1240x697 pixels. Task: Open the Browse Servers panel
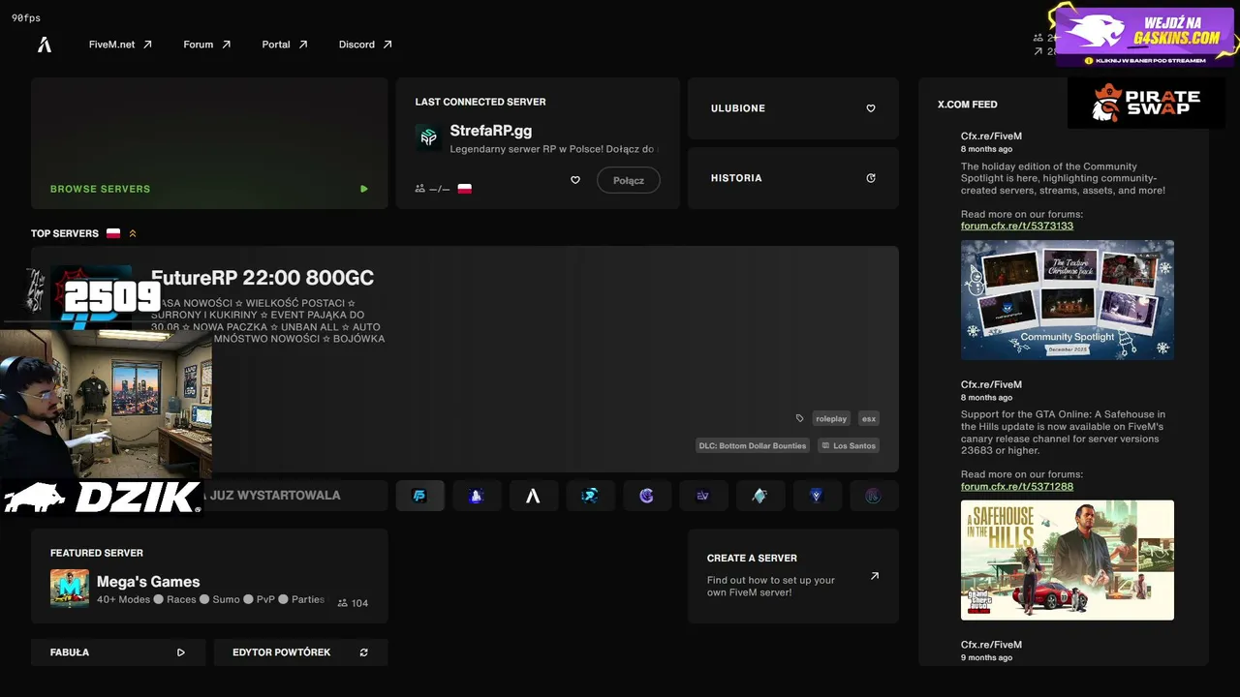[209, 143]
